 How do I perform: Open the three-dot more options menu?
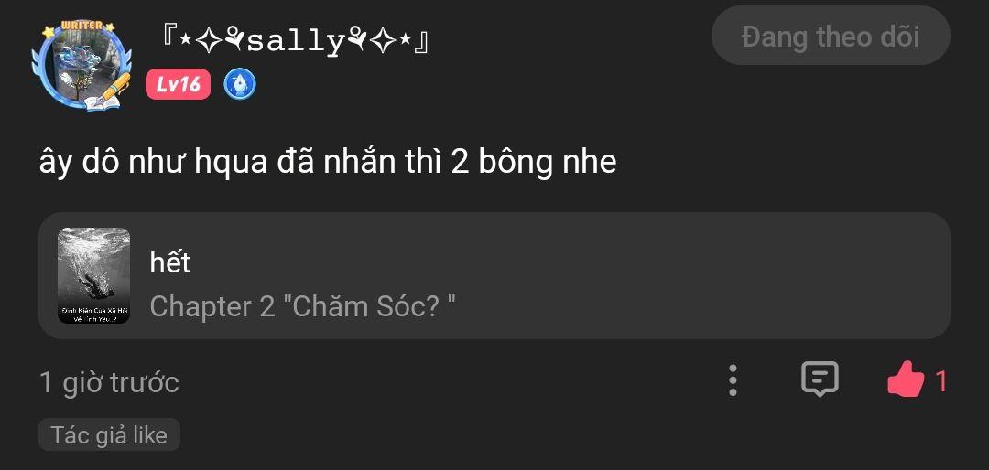coord(733,380)
